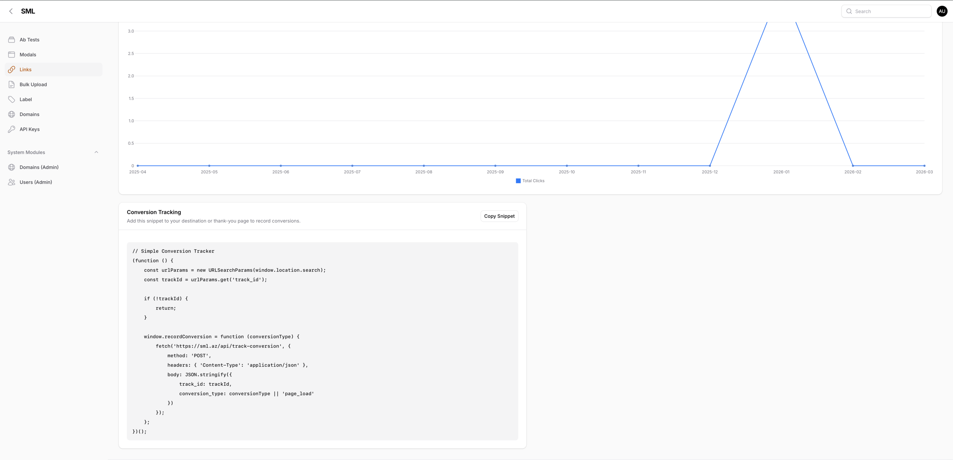This screenshot has height=460, width=953.
Task: Click the Modals window icon
Action: [12, 55]
